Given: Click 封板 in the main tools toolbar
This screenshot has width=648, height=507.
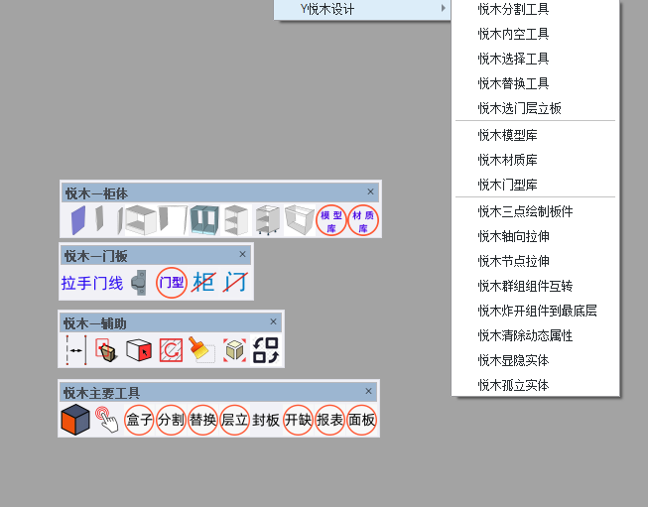Looking at the screenshot, I should coord(266,420).
